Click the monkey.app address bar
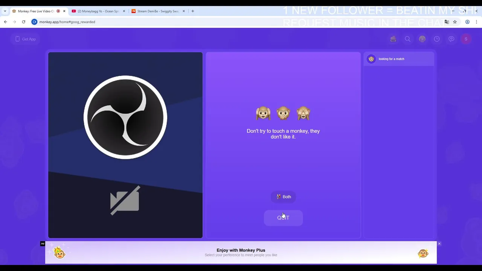 click(241, 22)
